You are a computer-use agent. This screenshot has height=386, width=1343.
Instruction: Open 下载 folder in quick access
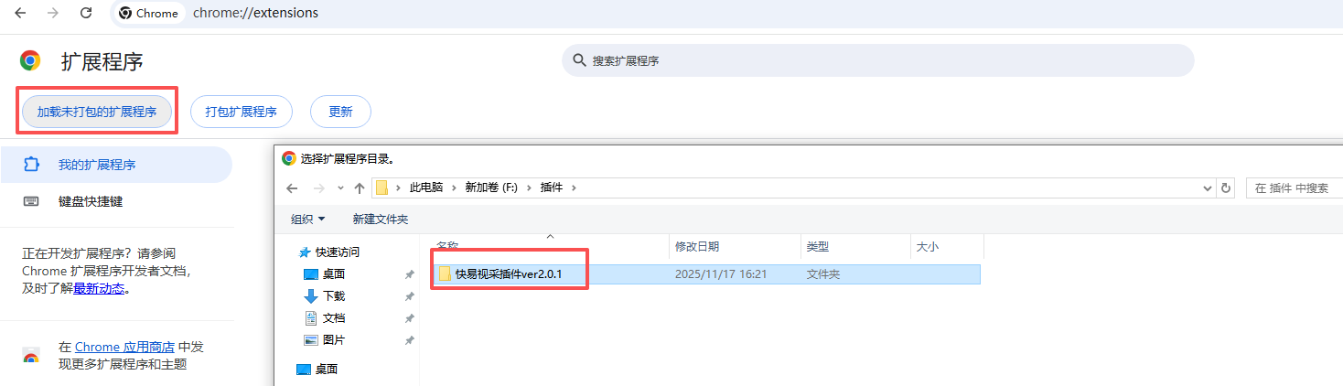tap(334, 296)
